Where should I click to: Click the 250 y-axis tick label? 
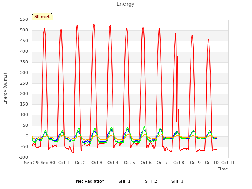[x=24, y=83]
